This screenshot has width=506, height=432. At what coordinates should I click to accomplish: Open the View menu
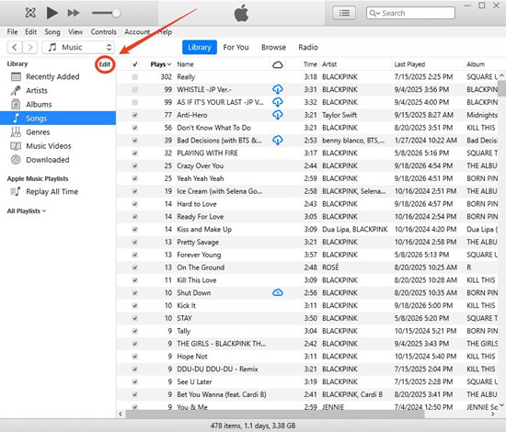tap(75, 32)
